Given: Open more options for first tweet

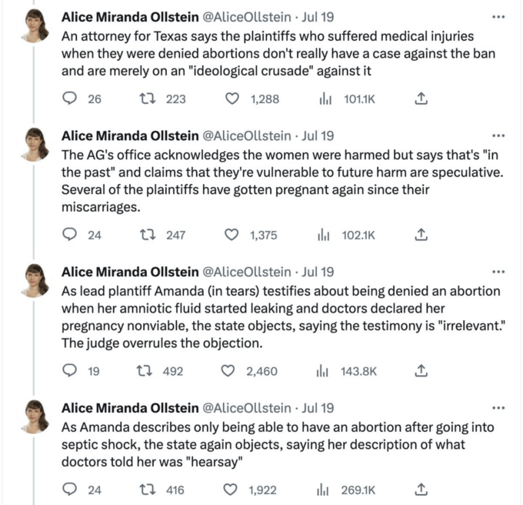Looking at the screenshot, I should pos(498,17).
